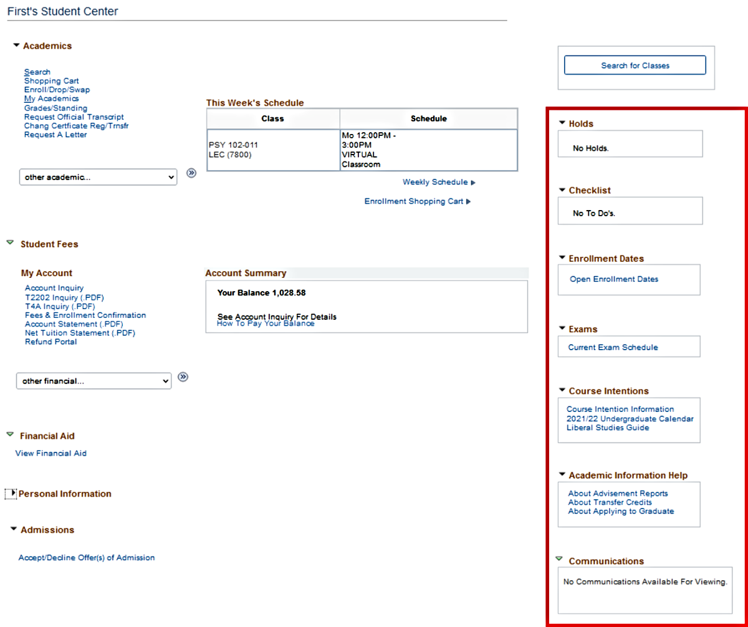
Task: Click the No To Do's. message
Action: tap(594, 213)
